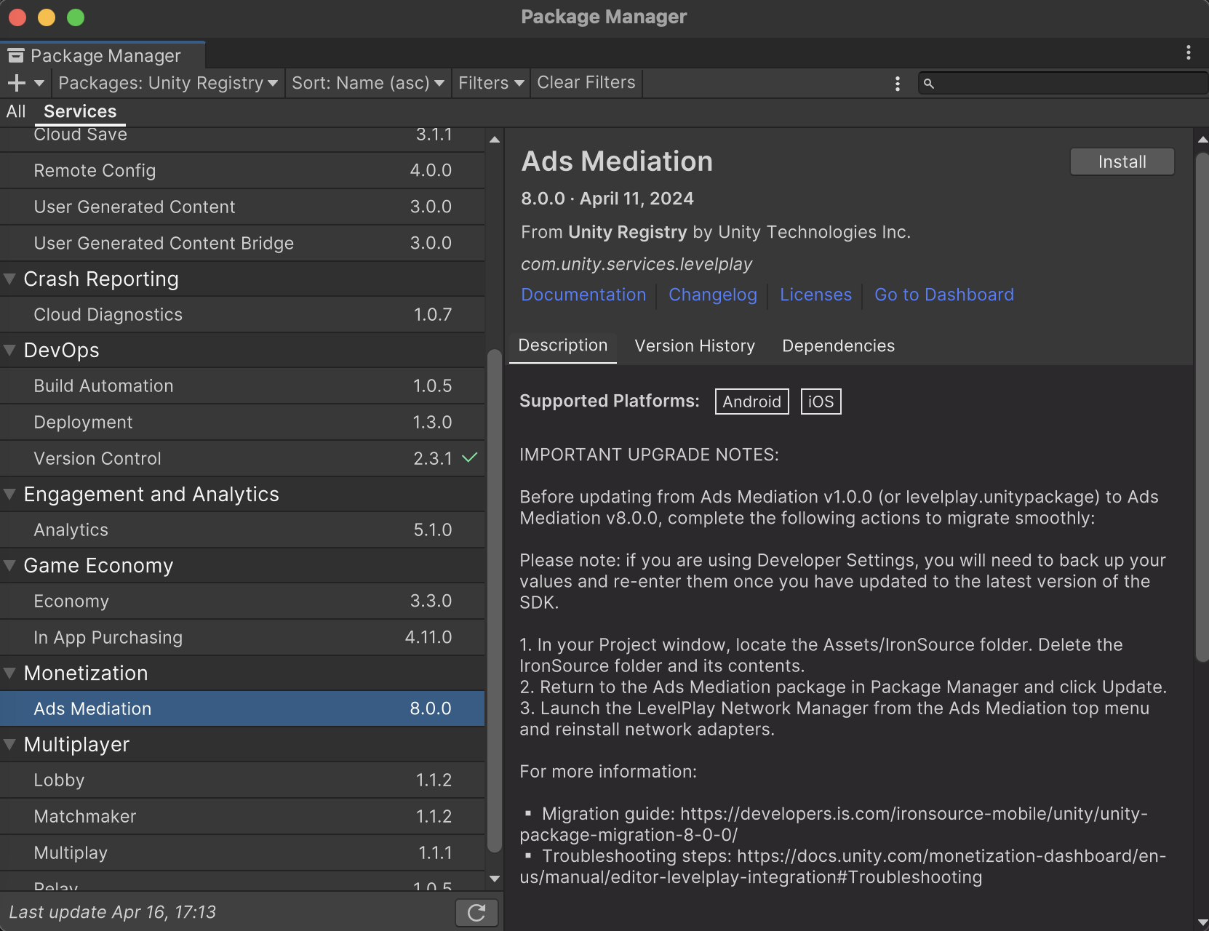Select the Services tab

(x=80, y=111)
